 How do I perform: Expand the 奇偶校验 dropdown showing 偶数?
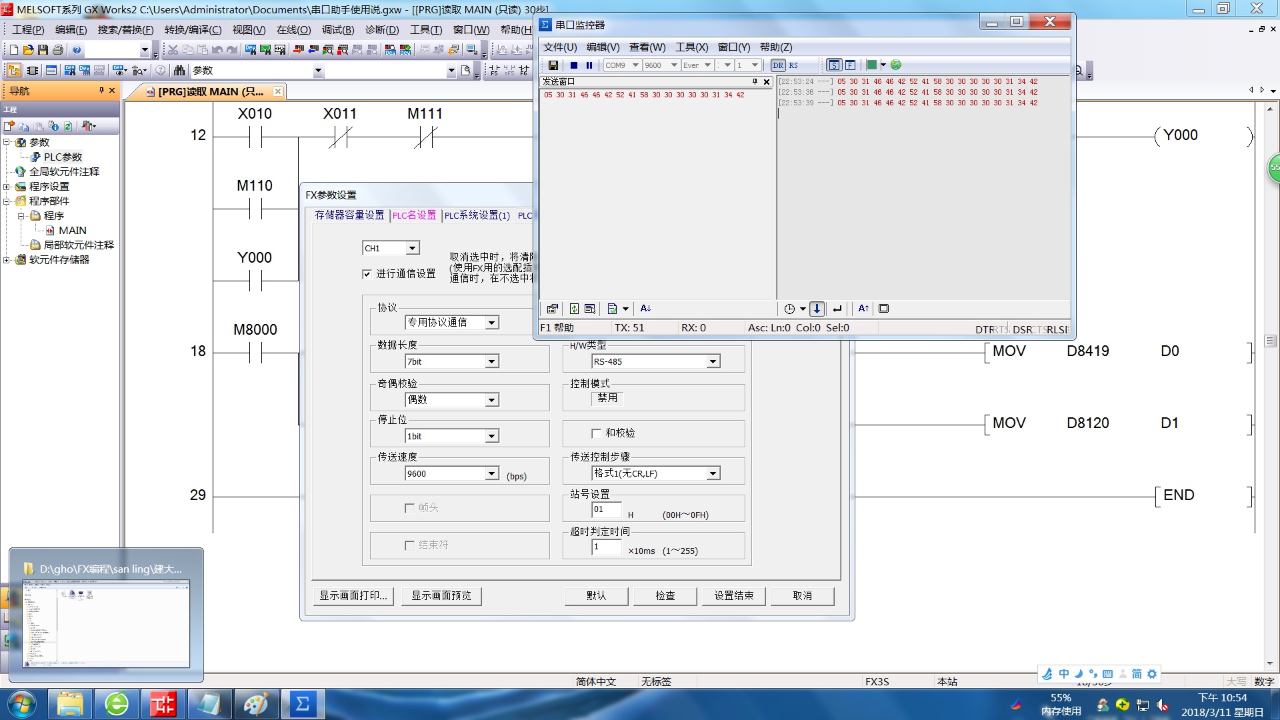click(x=491, y=400)
